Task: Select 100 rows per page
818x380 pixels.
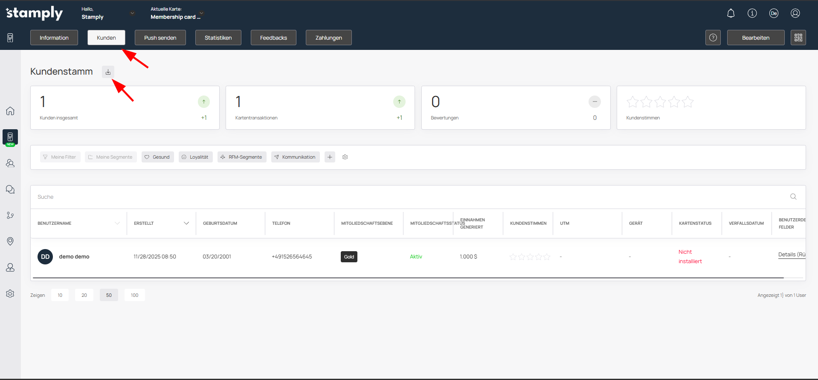Action: coord(134,295)
